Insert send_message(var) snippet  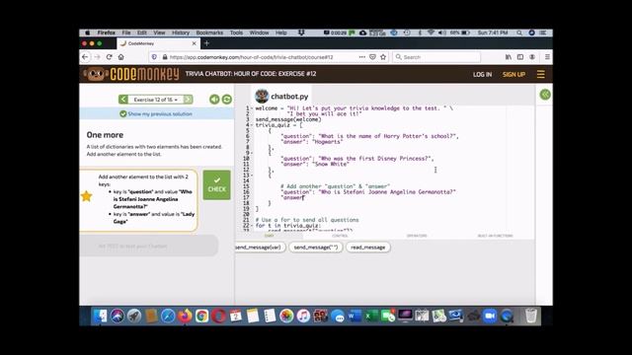[260, 248]
